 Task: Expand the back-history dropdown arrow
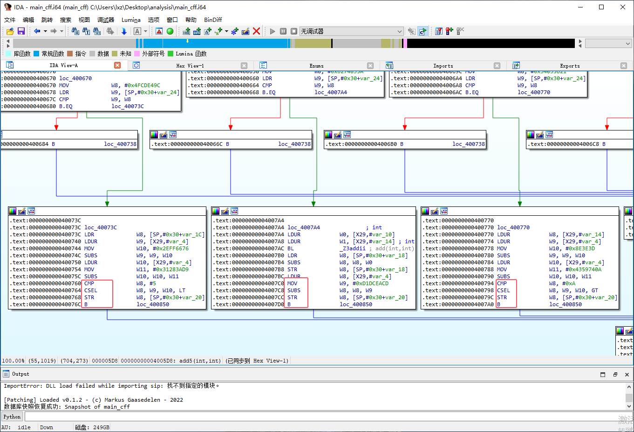point(45,31)
